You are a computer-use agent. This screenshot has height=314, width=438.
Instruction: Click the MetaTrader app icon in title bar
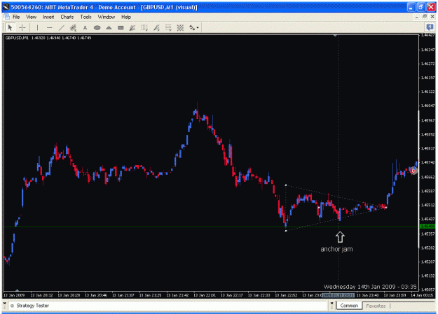pos(6,7)
